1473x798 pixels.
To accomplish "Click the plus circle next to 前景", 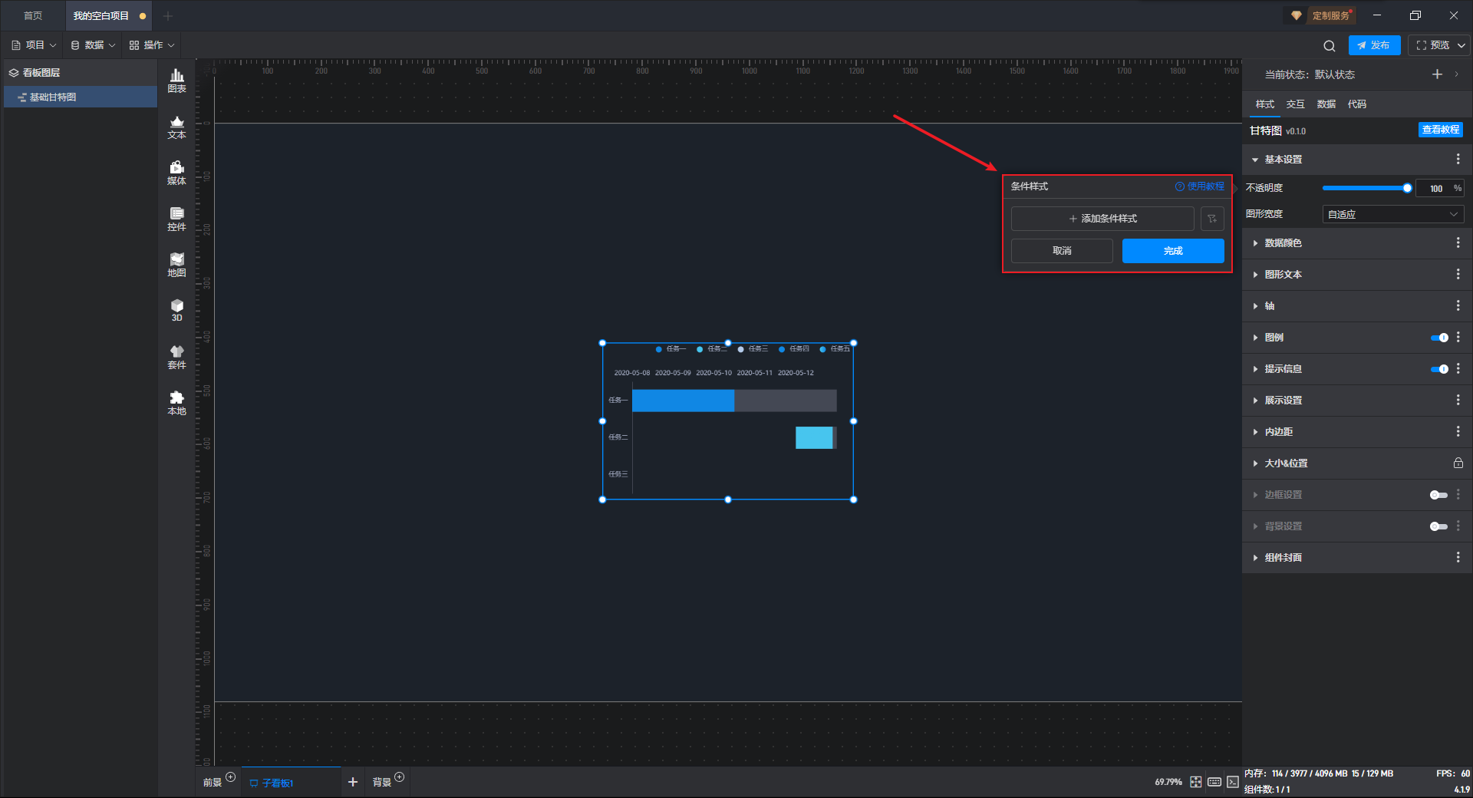I will [x=230, y=777].
